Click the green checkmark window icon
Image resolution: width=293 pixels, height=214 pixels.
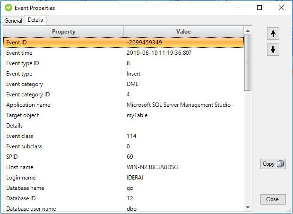(8, 8)
